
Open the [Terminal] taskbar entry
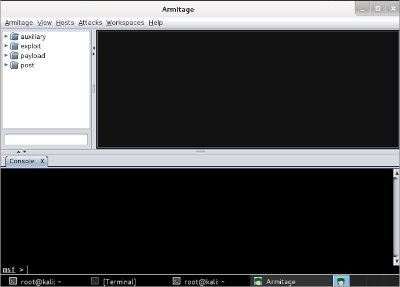(x=113, y=282)
